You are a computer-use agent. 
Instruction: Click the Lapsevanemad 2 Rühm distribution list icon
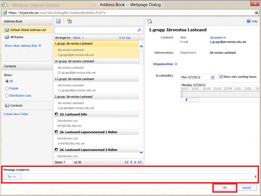pyautogui.click(x=57, y=150)
